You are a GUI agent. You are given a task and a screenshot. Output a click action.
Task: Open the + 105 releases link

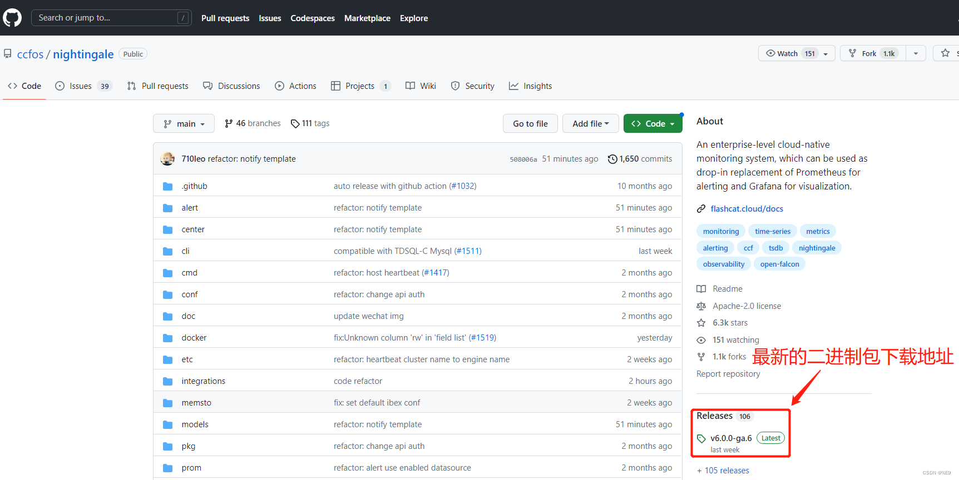click(x=723, y=471)
